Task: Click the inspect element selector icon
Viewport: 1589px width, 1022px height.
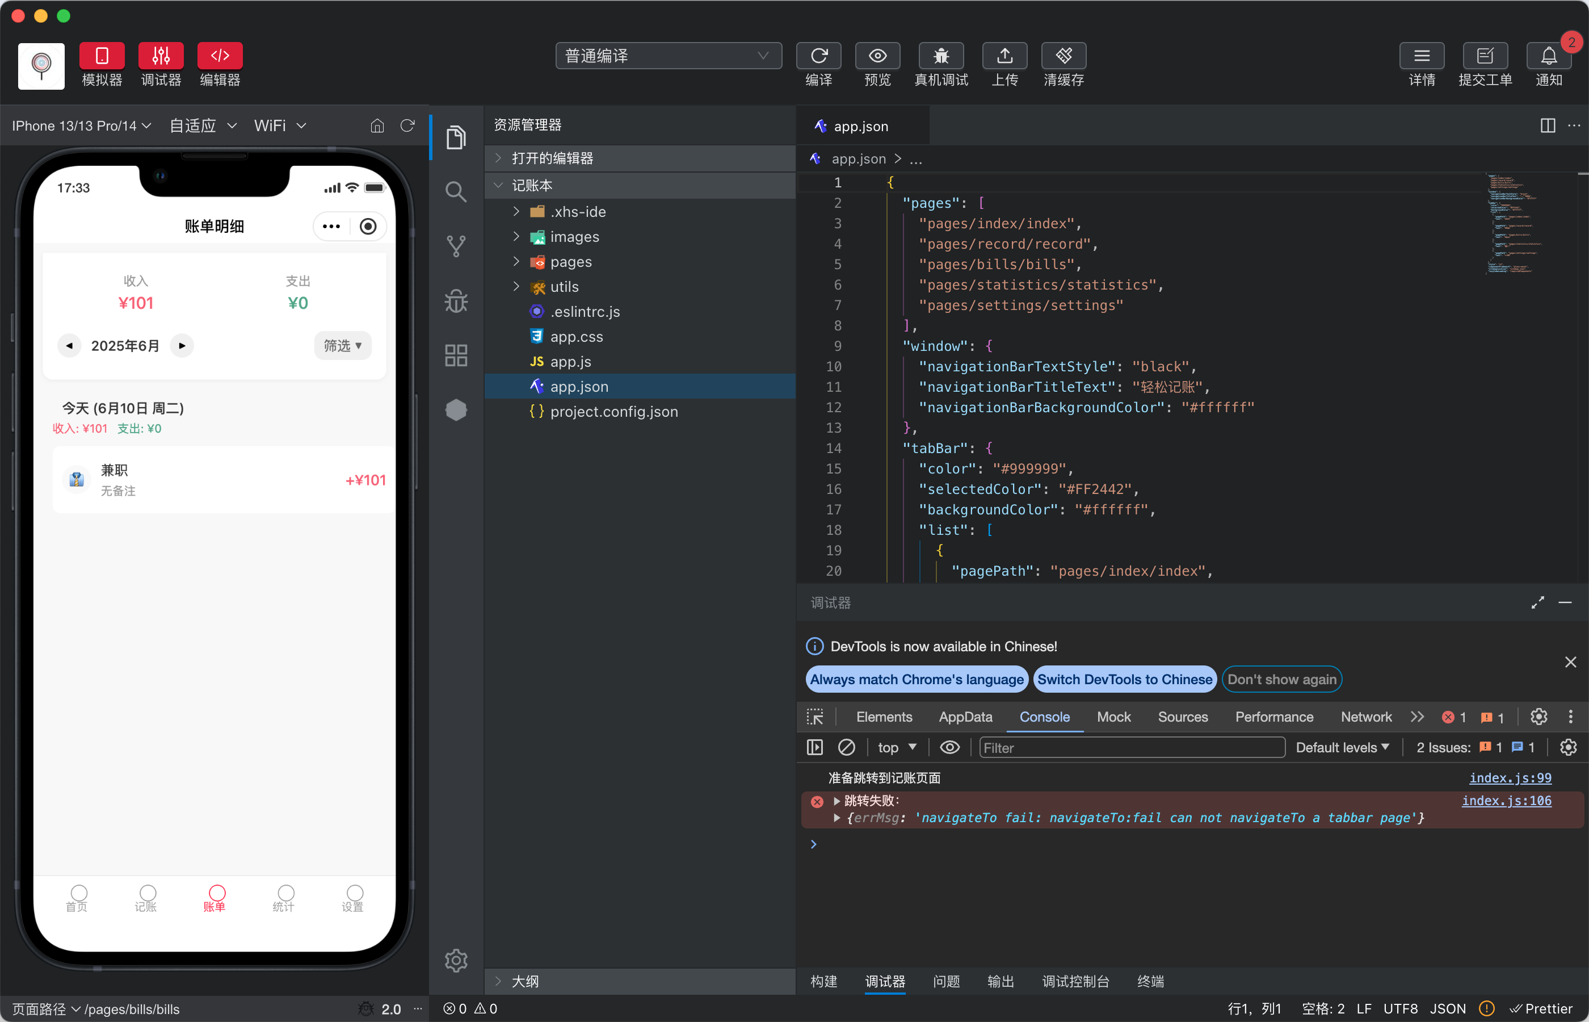Action: pyautogui.click(x=815, y=717)
